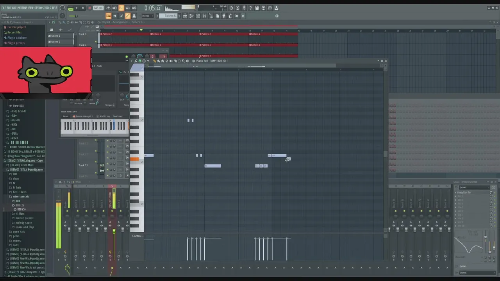The height and width of the screenshot is (281, 500).
Task: Click the piano roll vertical scrollbar
Action: pos(385,154)
